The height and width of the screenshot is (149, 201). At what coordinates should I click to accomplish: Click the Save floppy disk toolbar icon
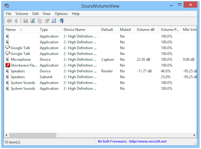(26, 21)
